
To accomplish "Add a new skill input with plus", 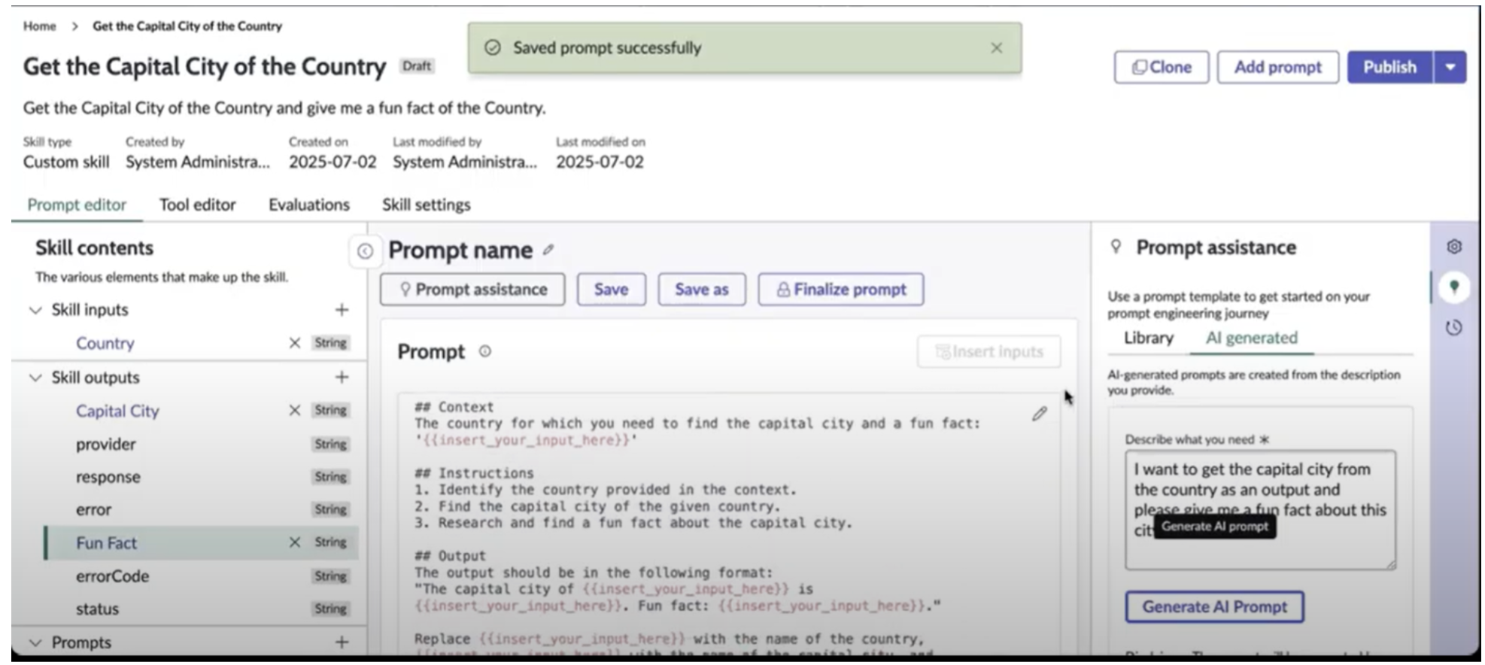I will pos(342,310).
